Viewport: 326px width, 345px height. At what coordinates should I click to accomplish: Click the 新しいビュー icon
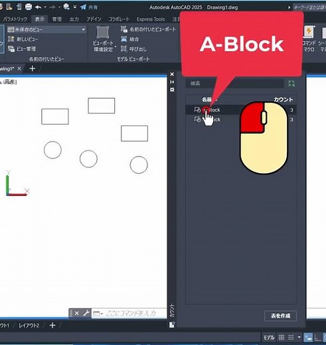11,39
